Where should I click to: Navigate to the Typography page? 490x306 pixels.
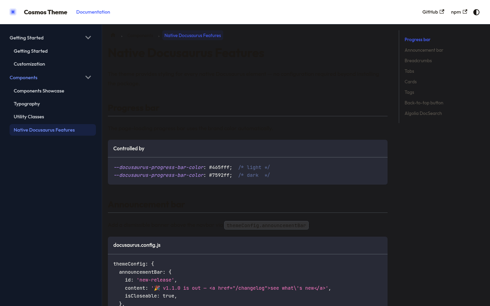(27, 104)
